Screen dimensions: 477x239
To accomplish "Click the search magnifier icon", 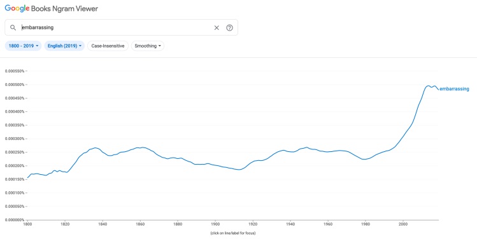I will [x=13, y=27].
